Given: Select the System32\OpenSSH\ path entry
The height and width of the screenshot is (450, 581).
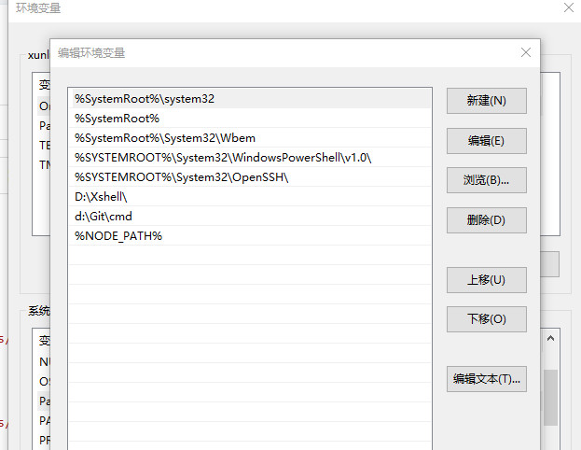Looking at the screenshot, I should (181, 176).
